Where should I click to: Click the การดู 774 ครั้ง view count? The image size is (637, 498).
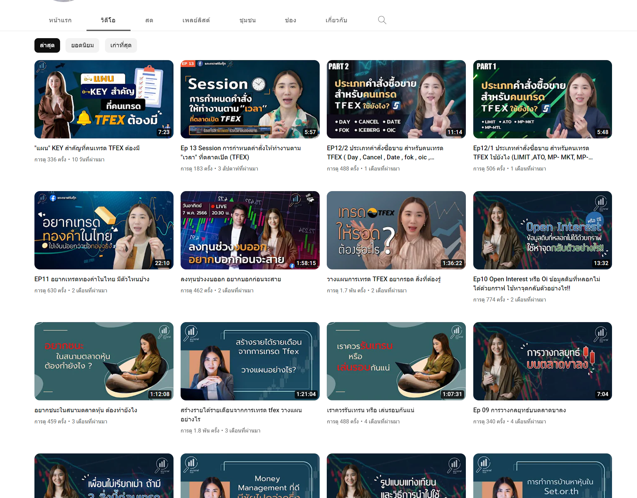(x=489, y=299)
